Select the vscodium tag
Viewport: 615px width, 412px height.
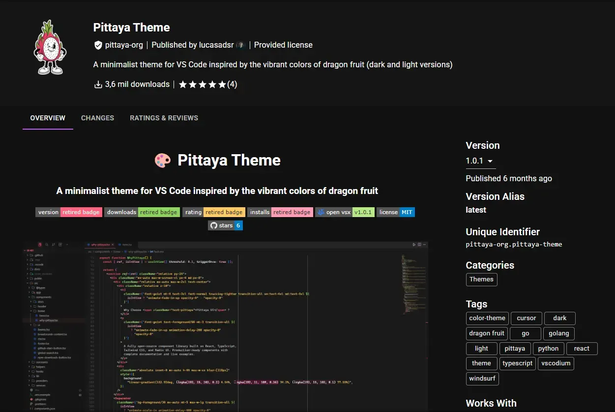point(556,364)
